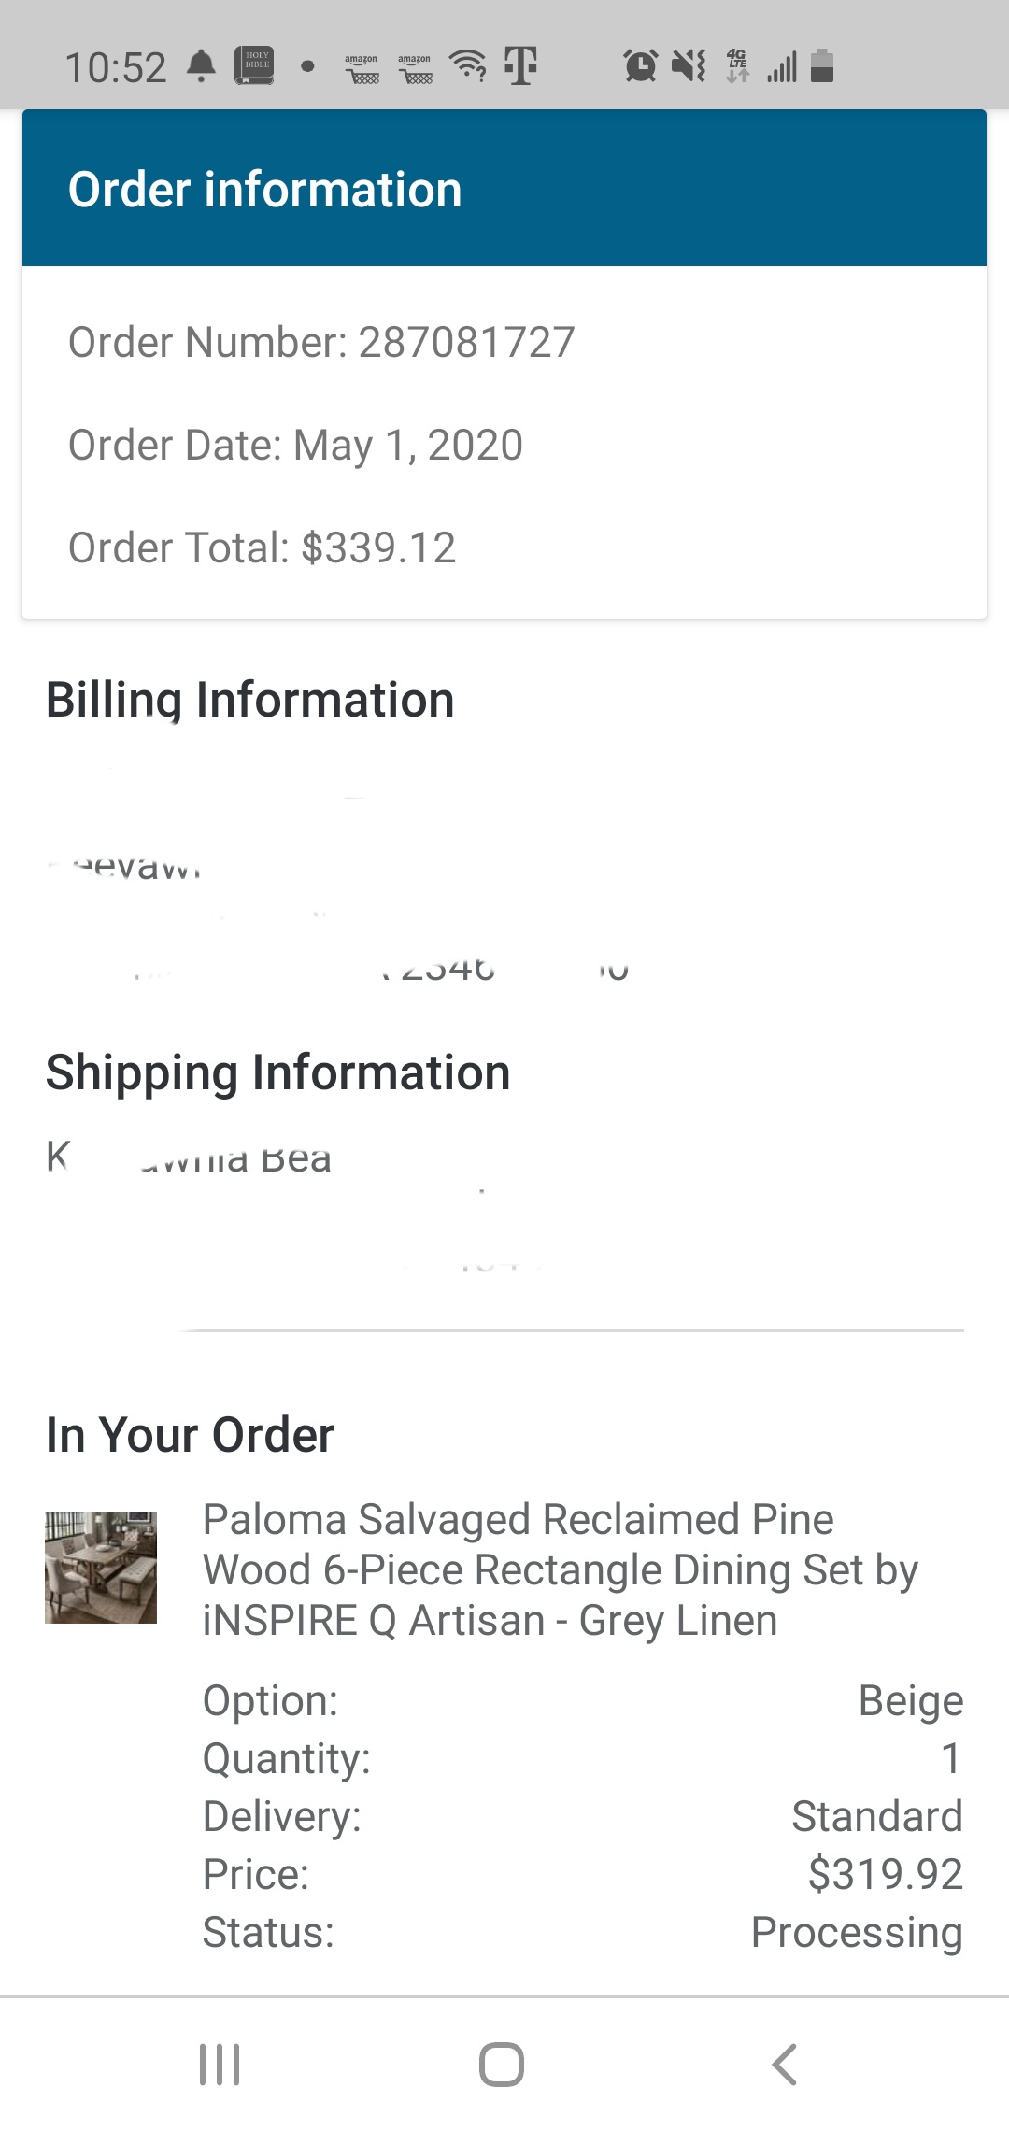The height and width of the screenshot is (2130, 1009).
Task: Tap the second Amazon cart notification icon
Action: pyautogui.click(x=415, y=68)
